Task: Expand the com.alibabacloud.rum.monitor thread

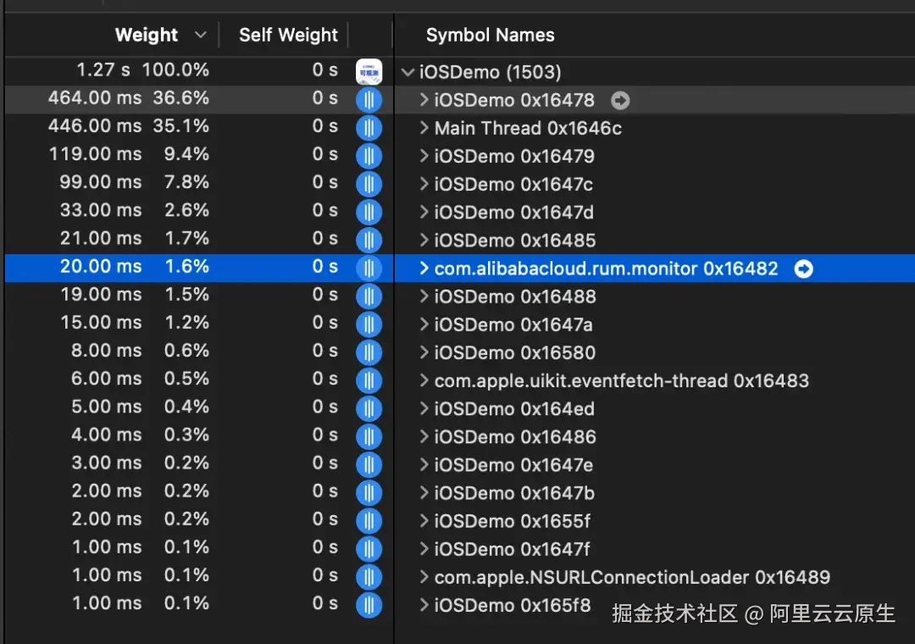Action: (x=424, y=269)
